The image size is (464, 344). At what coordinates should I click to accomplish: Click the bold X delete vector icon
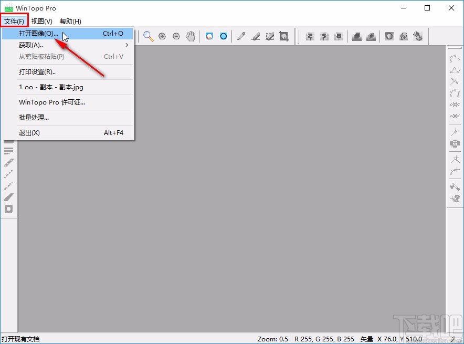[x=455, y=116]
